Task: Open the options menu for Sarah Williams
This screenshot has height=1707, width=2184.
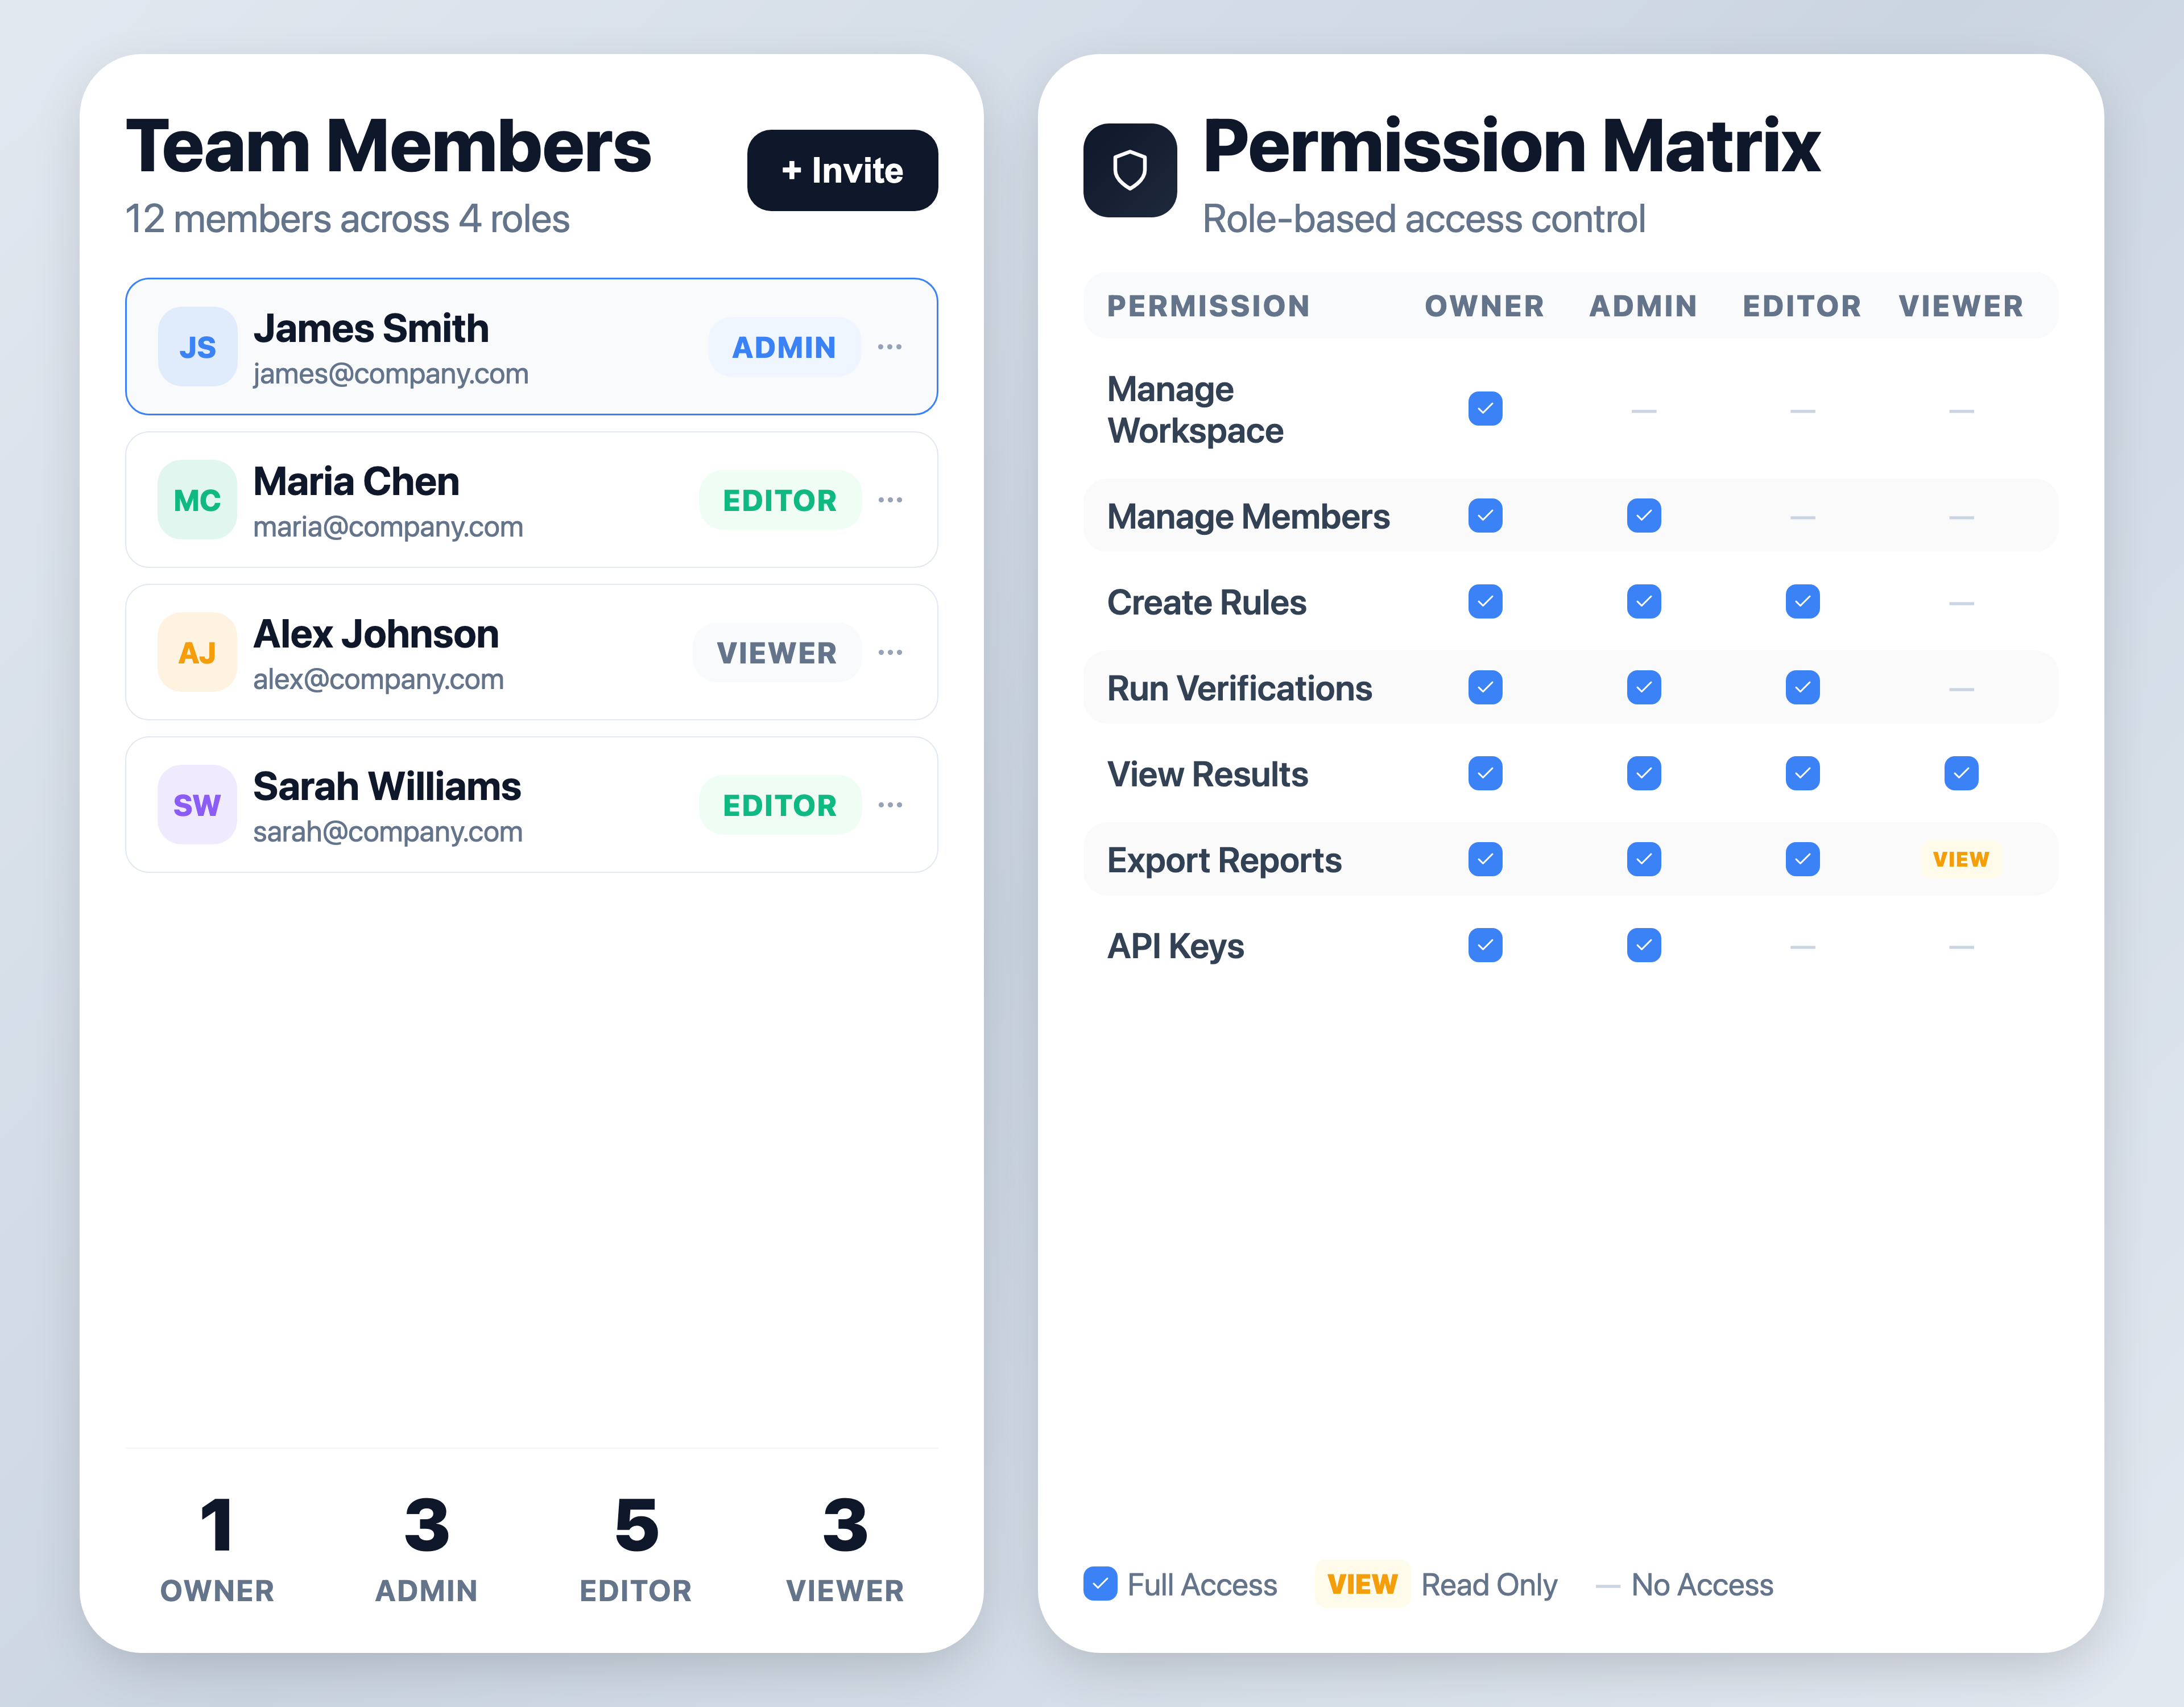Action: [890, 805]
